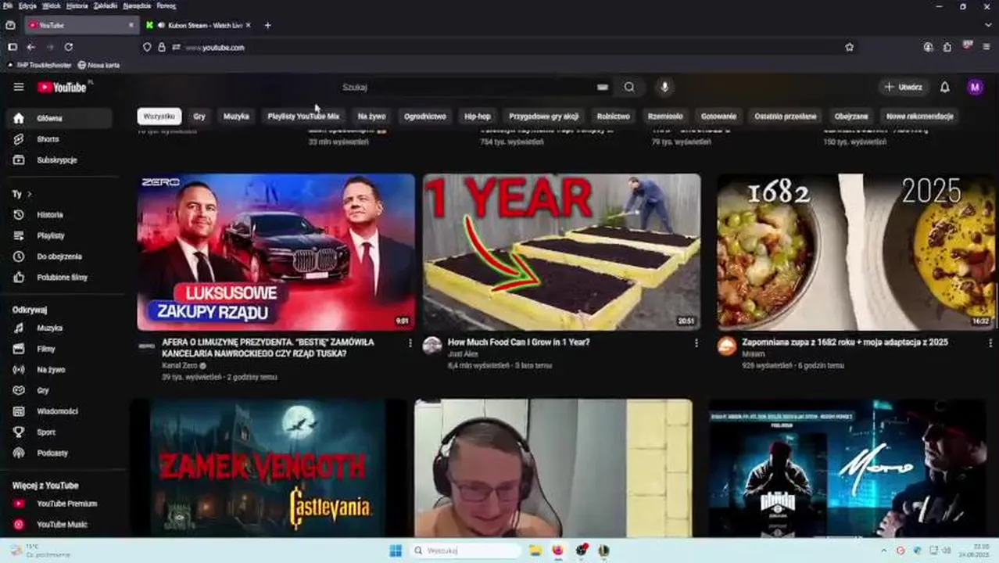The image size is (999, 563).
Task: Open the Zakładki menu in menu bar
Action: [106, 5]
